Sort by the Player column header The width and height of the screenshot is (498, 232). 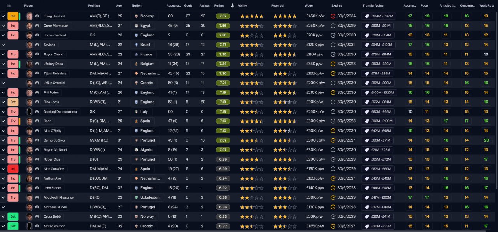(x=28, y=6)
